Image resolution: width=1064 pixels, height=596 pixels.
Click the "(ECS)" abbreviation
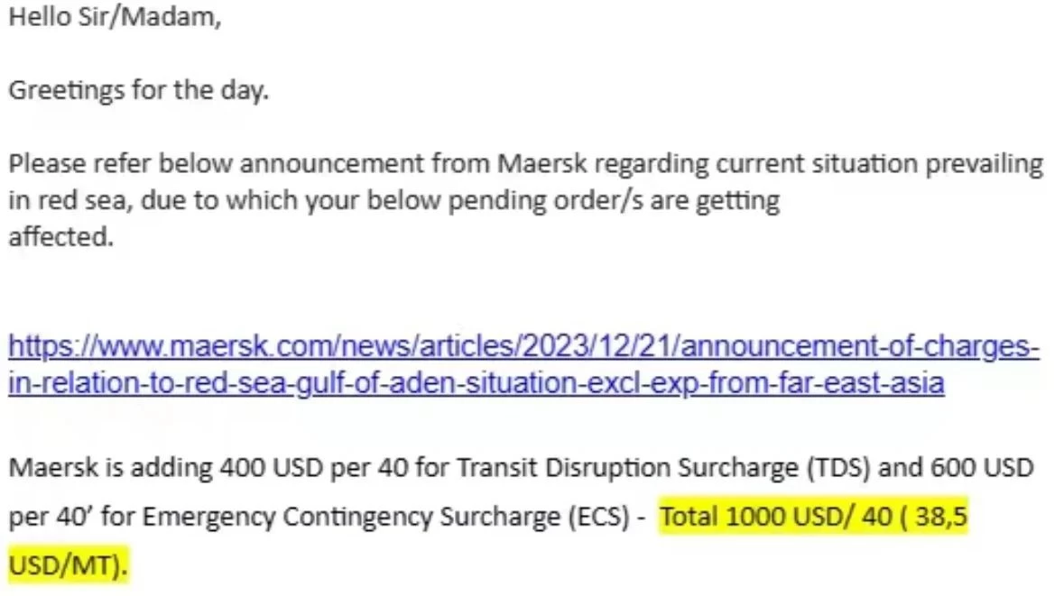[603, 518]
